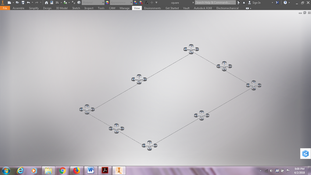
Task: Click the Undo arrow icon
Action: point(29,3)
